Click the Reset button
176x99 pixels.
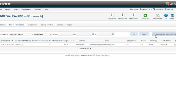pos(144,34)
